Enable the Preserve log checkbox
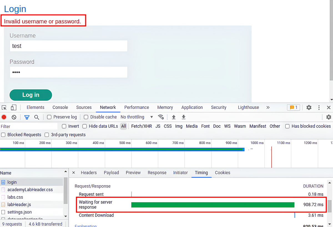333x227 pixels. coord(49,117)
